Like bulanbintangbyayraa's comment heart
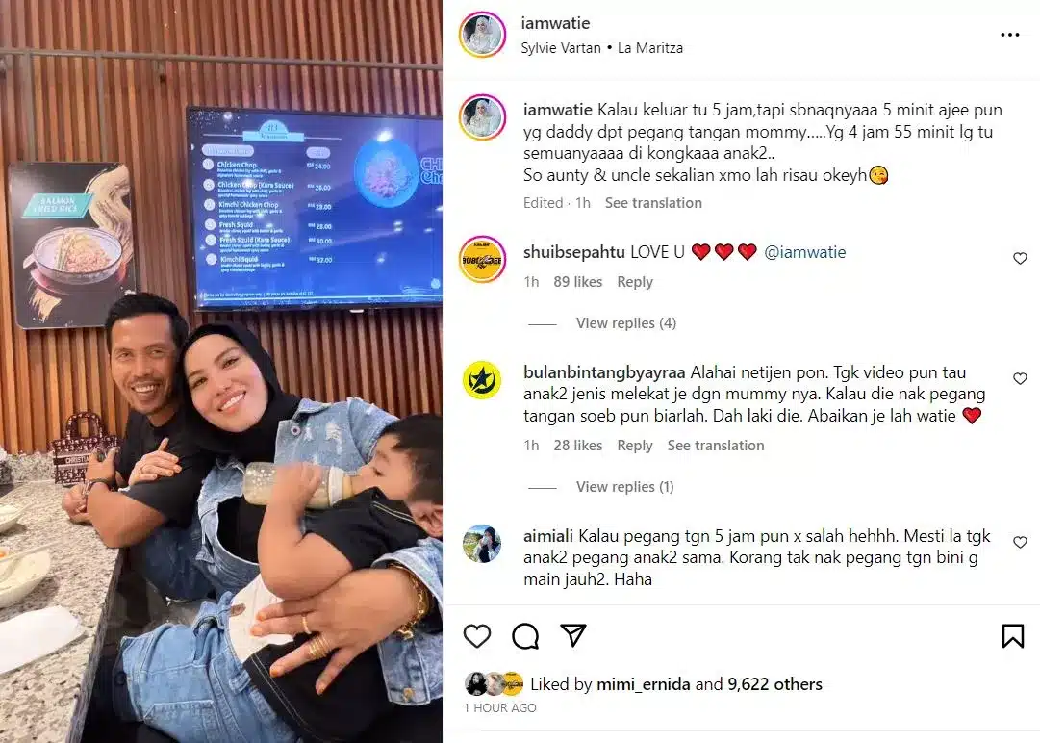Image resolution: width=1040 pixels, height=743 pixels. [x=1020, y=378]
